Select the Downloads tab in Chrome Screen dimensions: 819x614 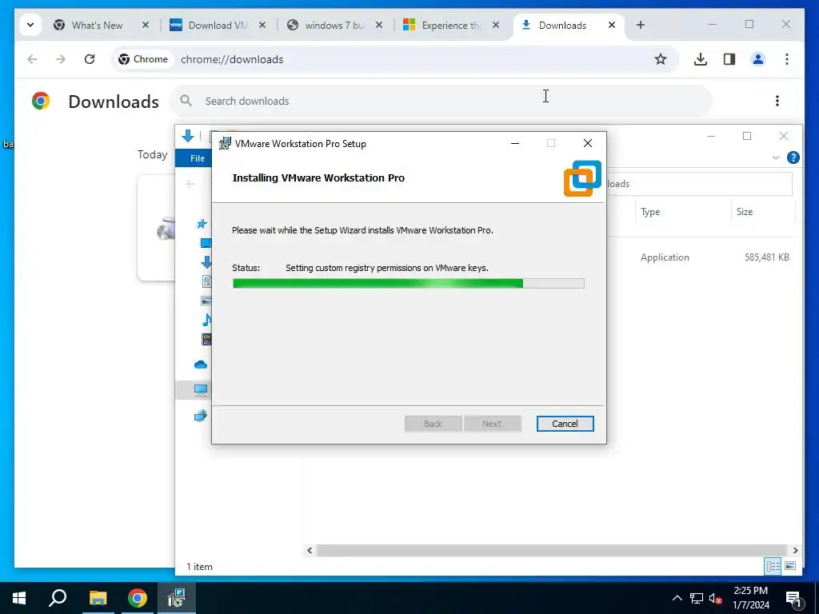pos(562,25)
